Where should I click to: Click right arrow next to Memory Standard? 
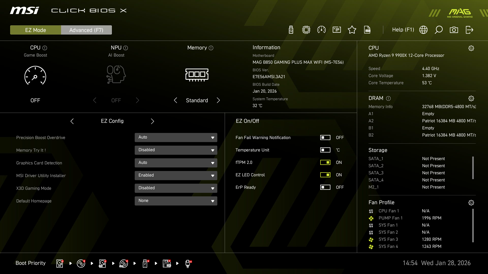click(x=218, y=100)
